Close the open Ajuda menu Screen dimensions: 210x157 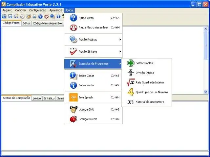tap(69, 10)
